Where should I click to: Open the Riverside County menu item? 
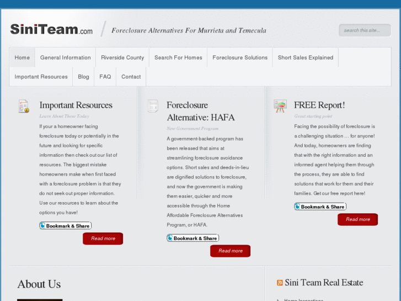pos(122,57)
